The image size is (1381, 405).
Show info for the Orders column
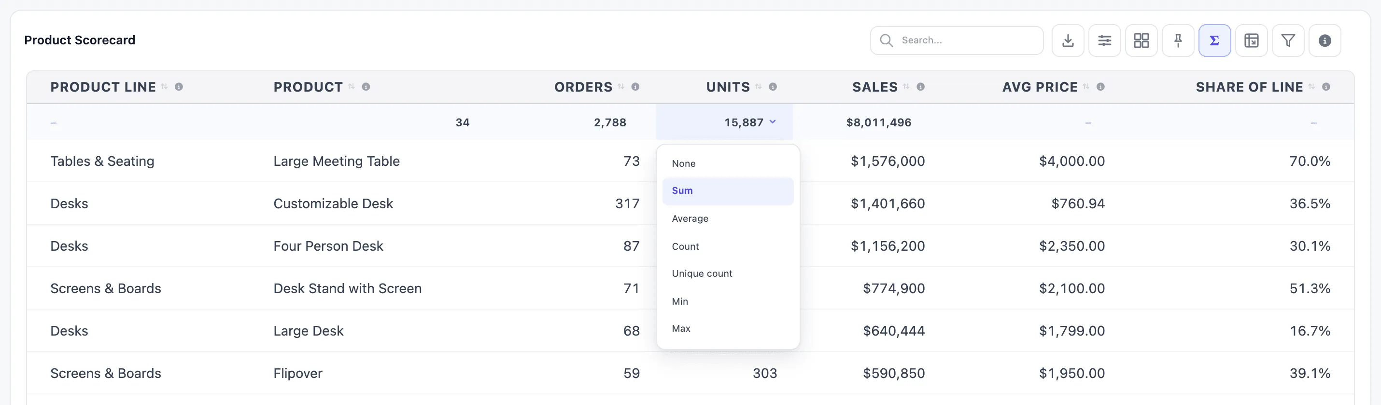coord(635,87)
